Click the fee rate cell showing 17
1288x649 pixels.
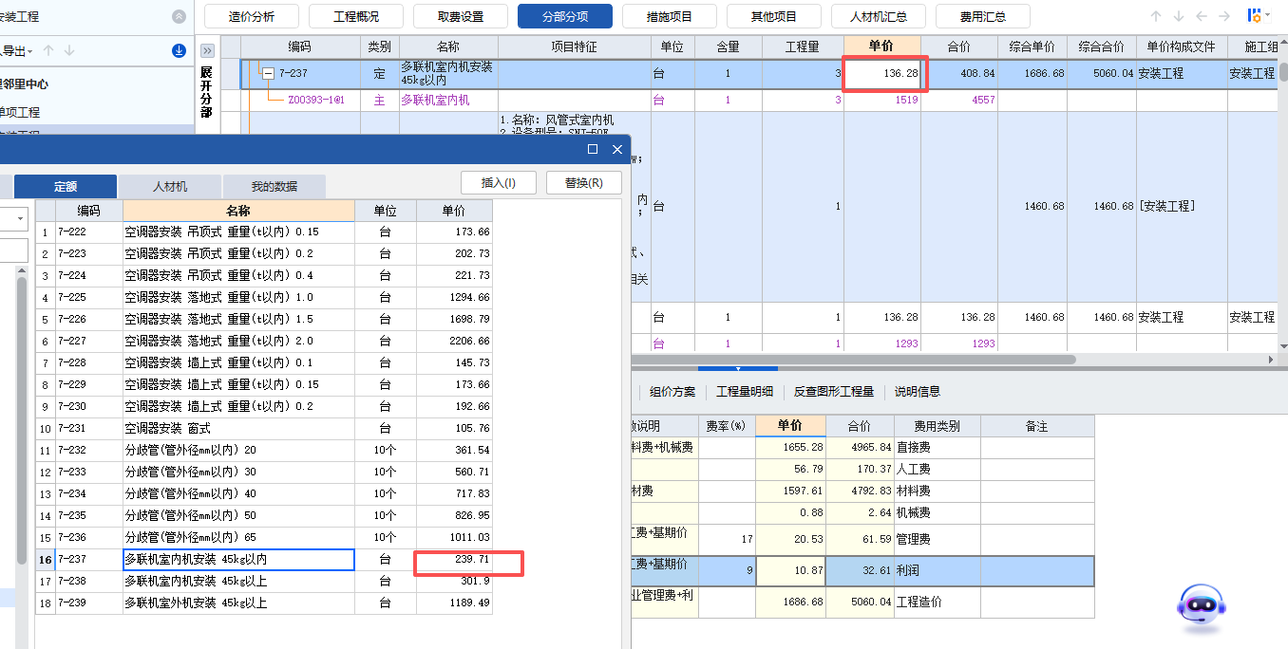[x=728, y=539]
